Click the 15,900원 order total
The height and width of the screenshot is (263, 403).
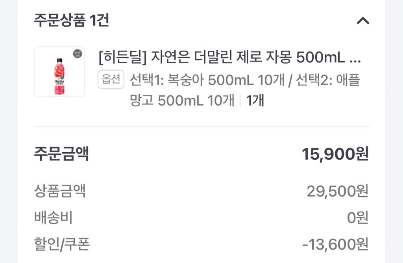[335, 154]
